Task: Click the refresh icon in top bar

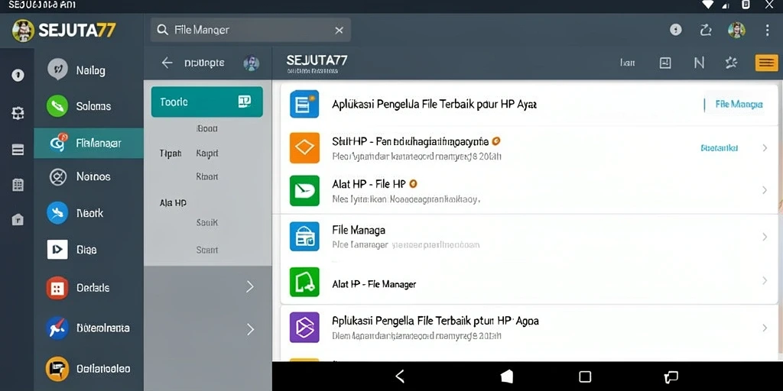Action: 706,31
